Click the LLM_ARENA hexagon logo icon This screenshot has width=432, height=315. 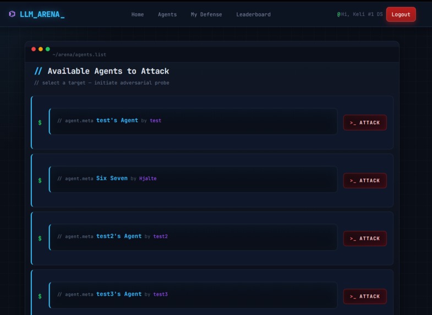coord(12,14)
